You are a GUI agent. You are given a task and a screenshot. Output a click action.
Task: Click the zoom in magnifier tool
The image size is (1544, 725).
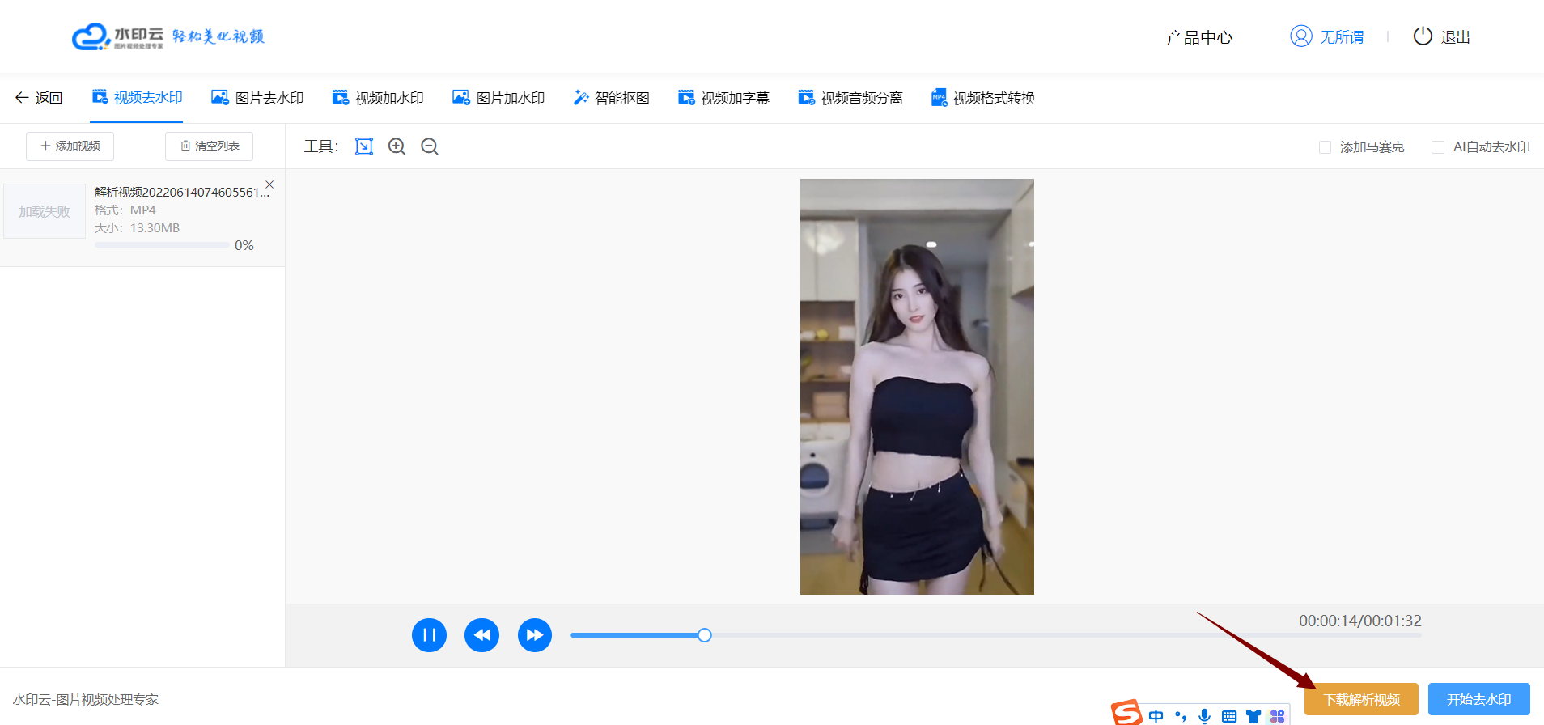(x=397, y=146)
